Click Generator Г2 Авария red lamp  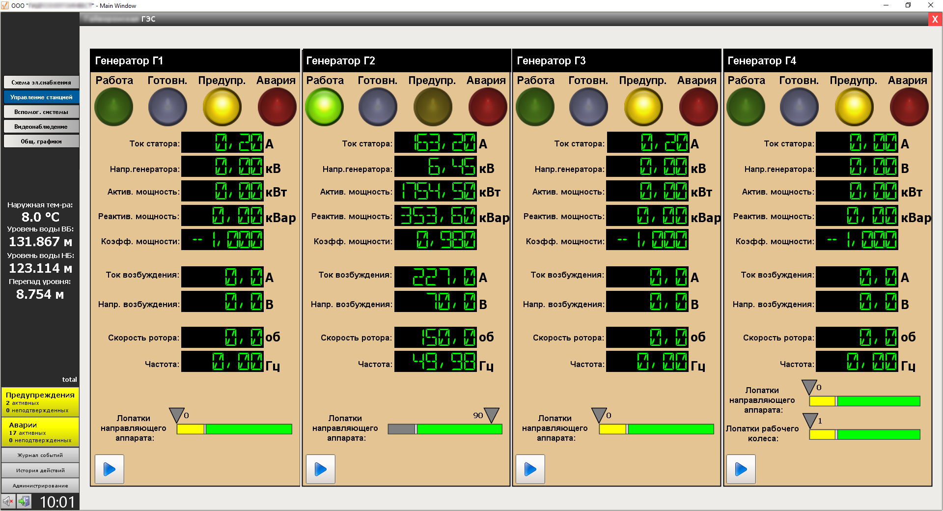point(488,107)
